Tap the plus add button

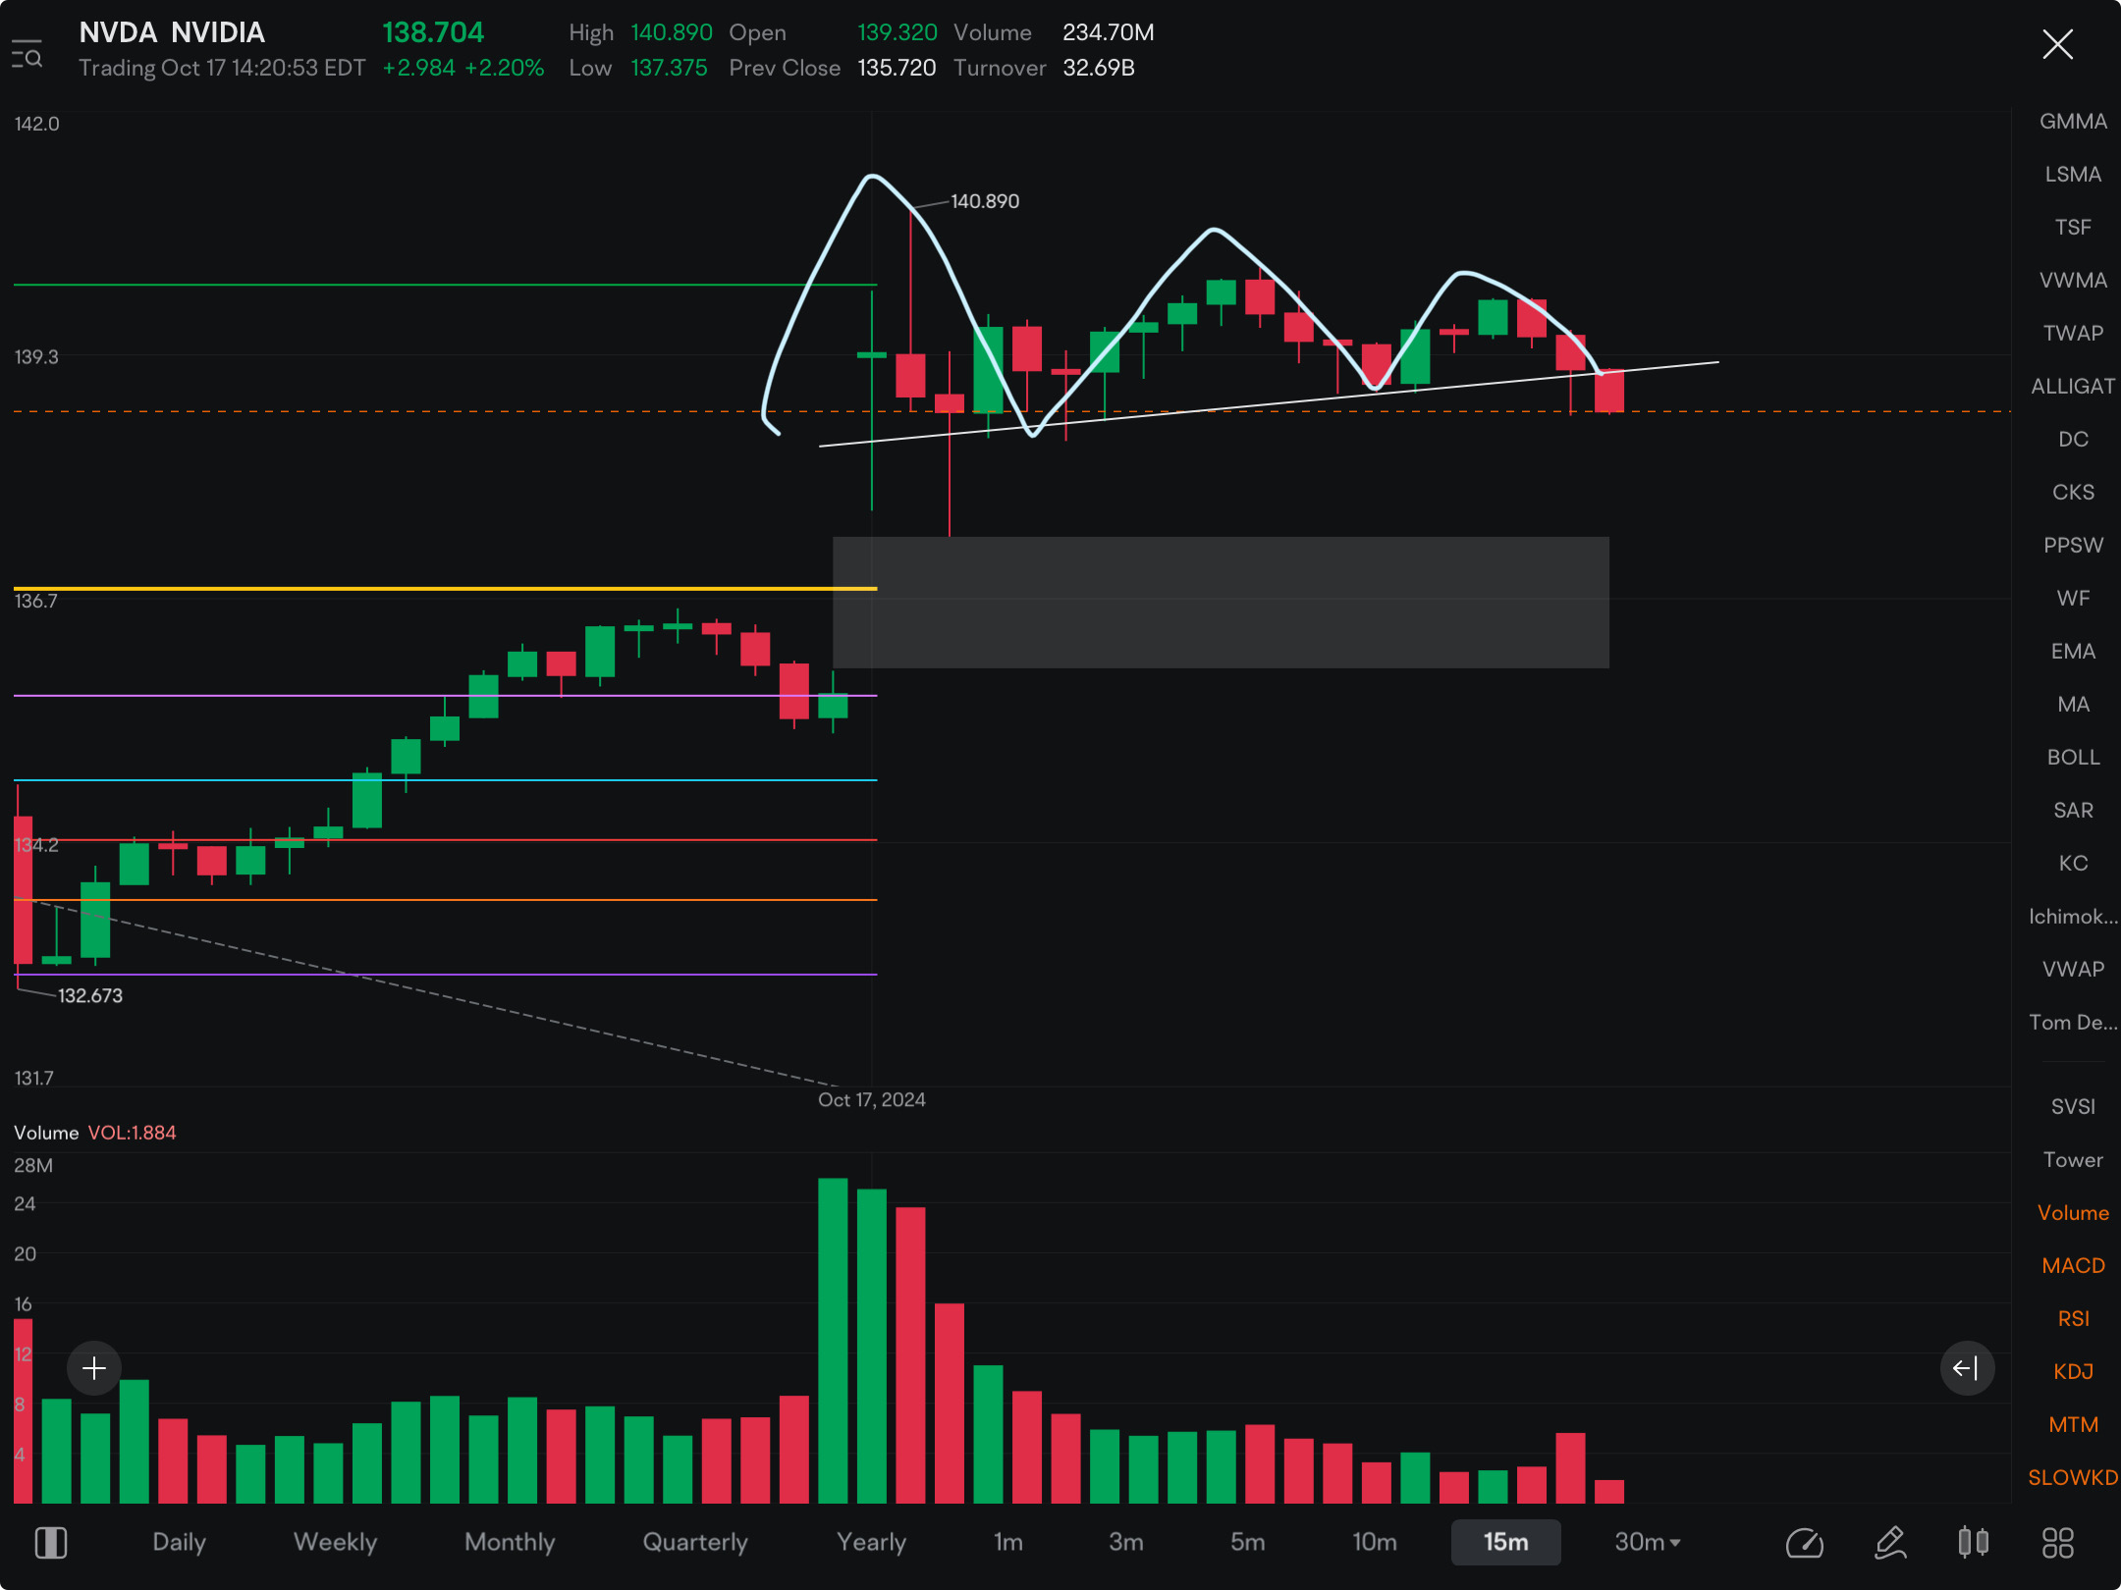click(94, 1368)
